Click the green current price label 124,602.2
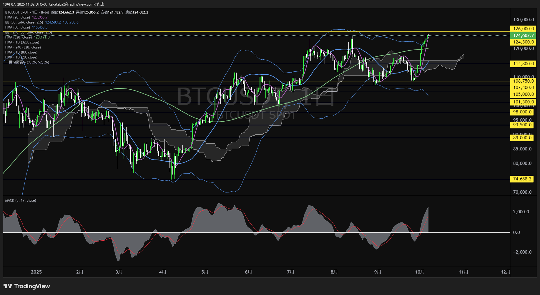540x295 pixels. click(523, 36)
